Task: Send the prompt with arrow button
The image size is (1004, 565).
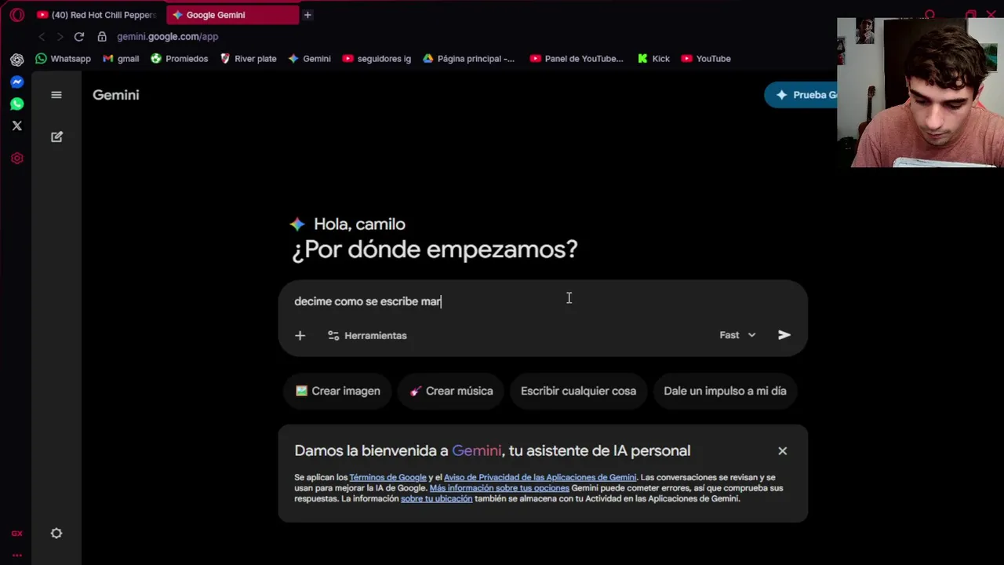Action: coord(784,335)
